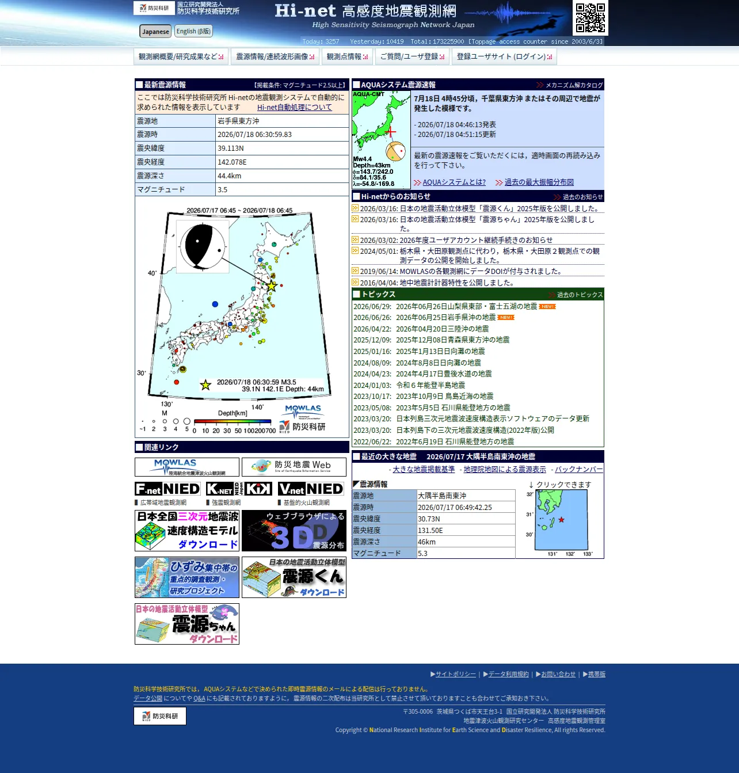Click the 岩手県東方沖 epicenter location cell

point(282,121)
